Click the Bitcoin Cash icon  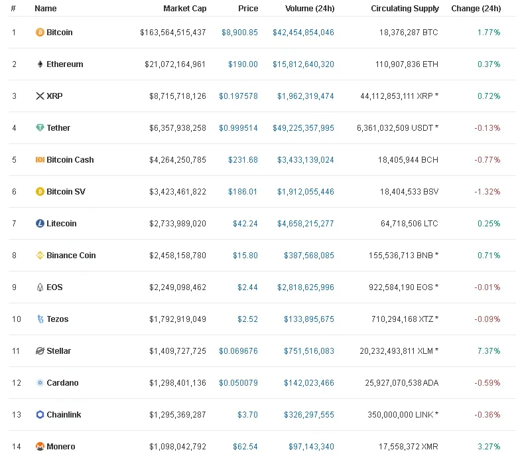click(40, 160)
